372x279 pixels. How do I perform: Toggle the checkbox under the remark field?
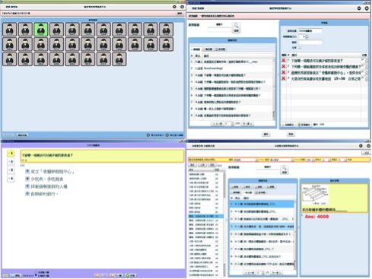coord(300,47)
